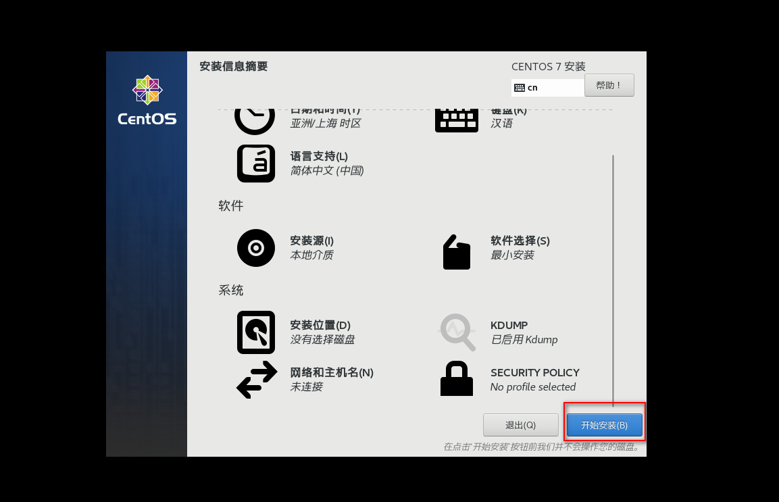Click the 软件 section heading
The width and height of the screenshot is (779, 502).
[231, 206]
